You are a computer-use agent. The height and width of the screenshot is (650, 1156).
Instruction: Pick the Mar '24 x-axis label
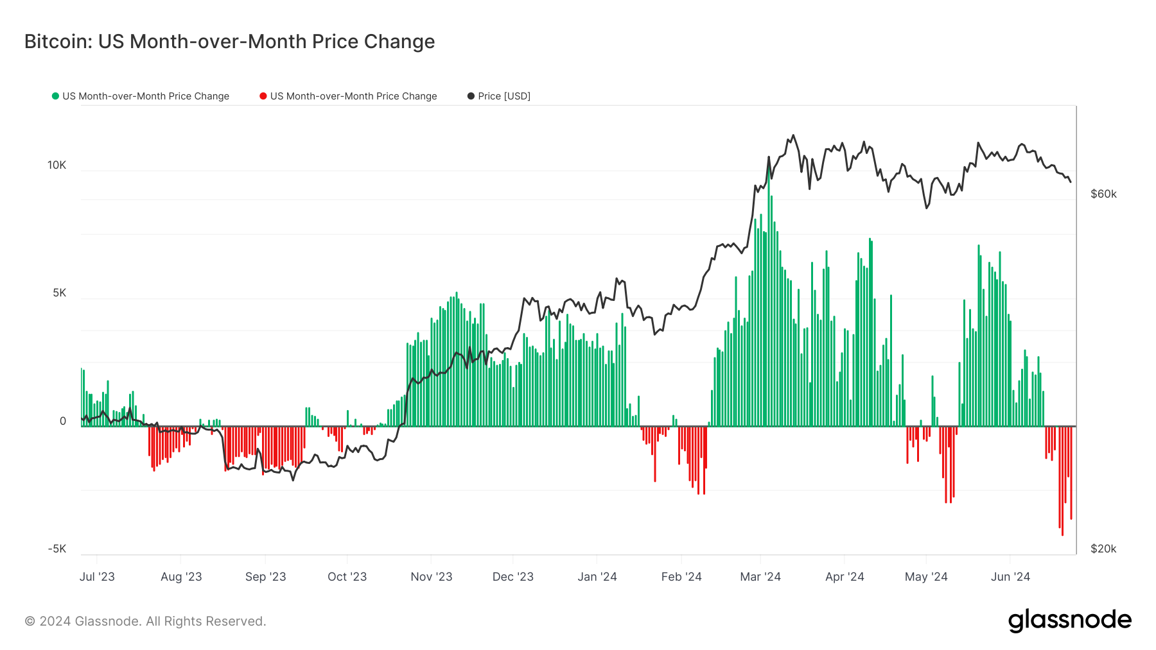coord(760,577)
